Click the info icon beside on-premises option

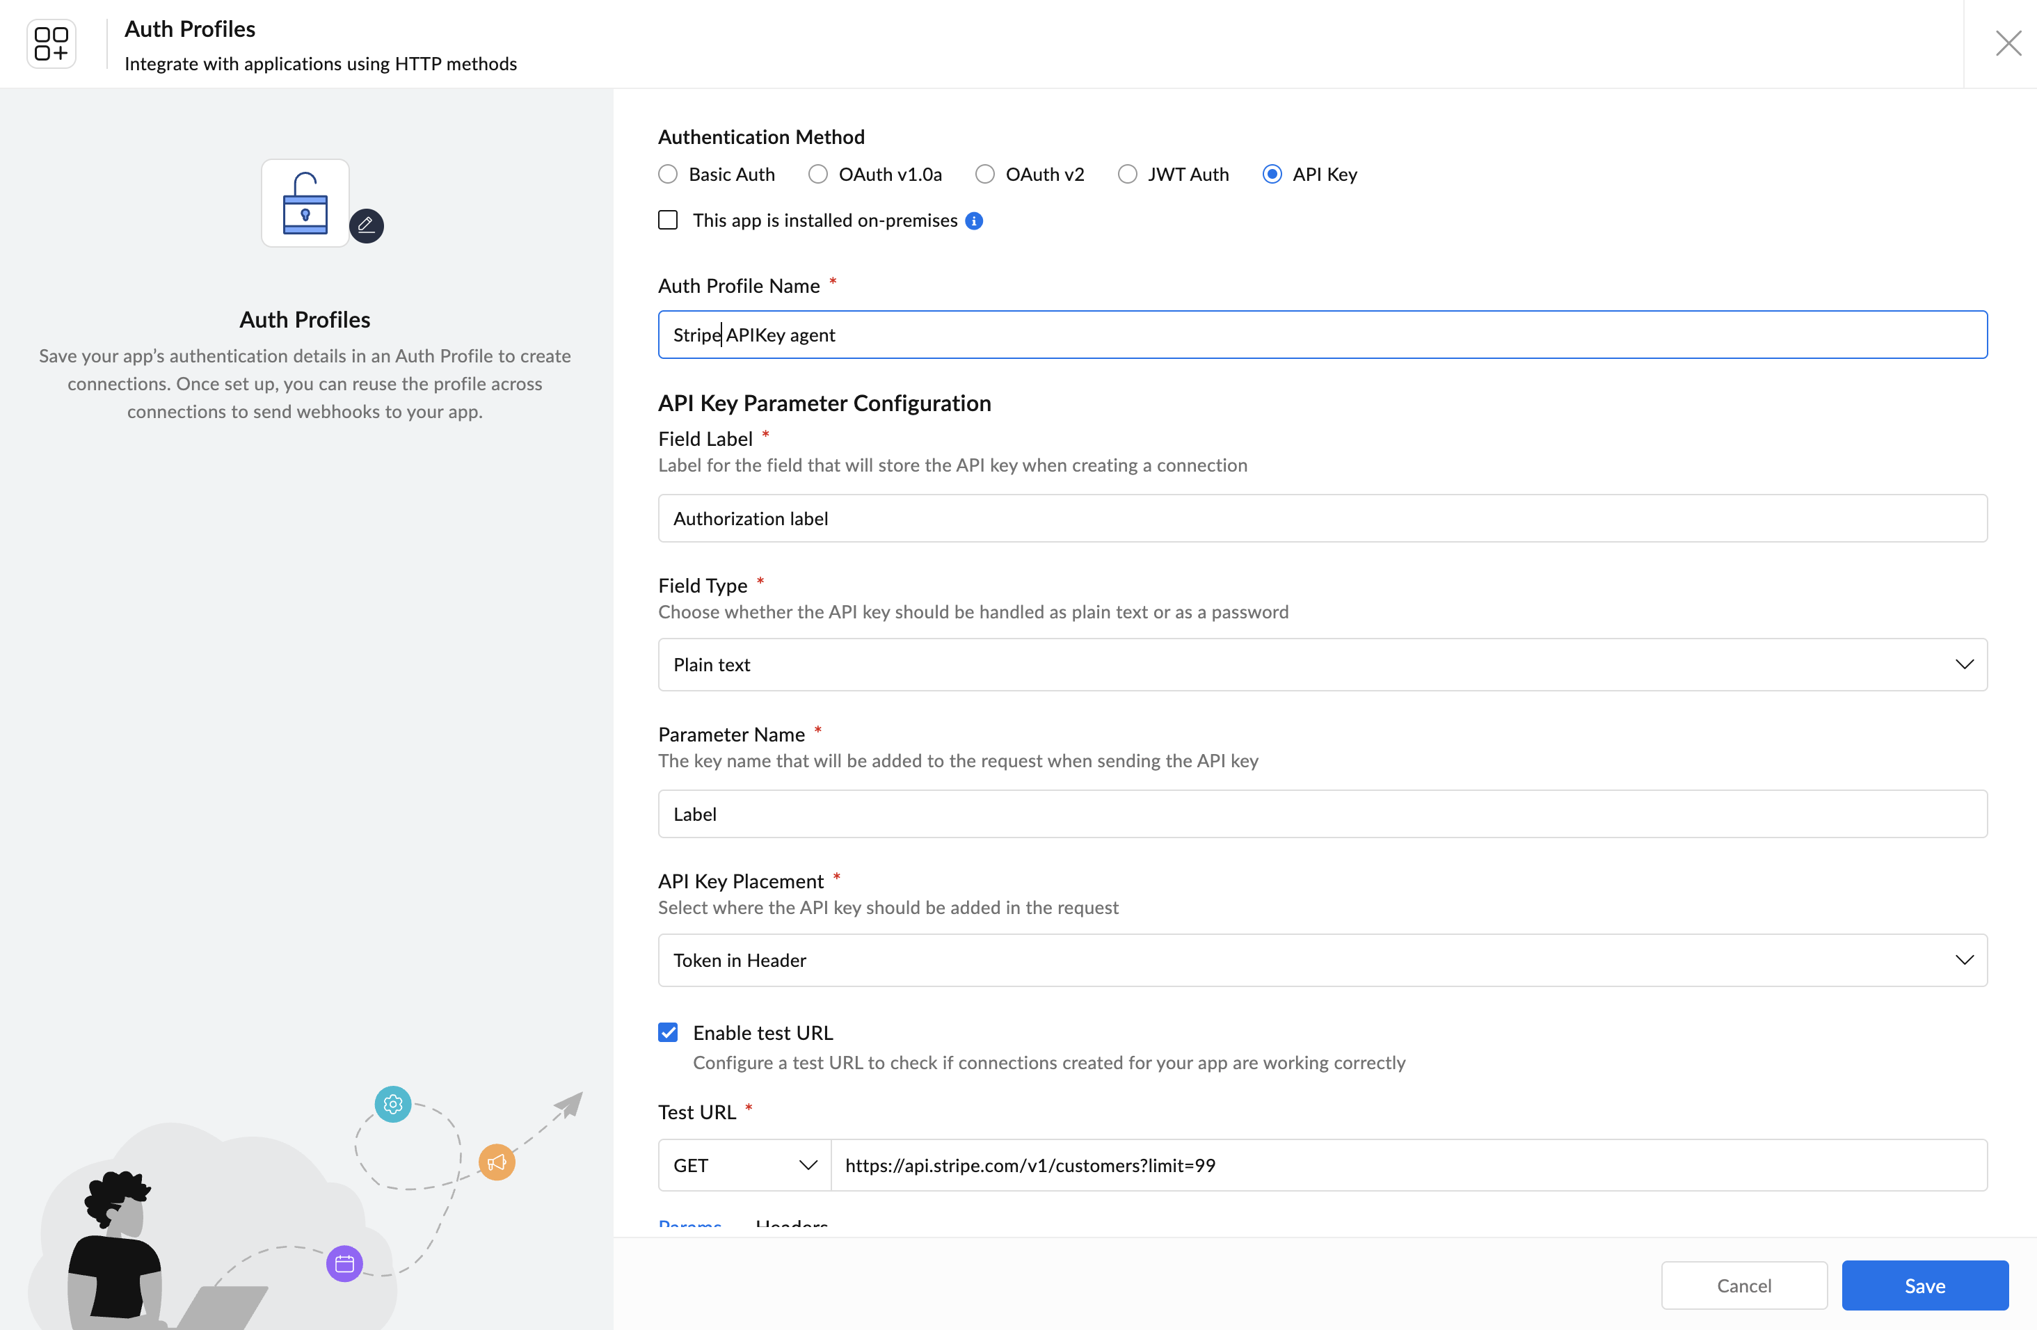974,221
